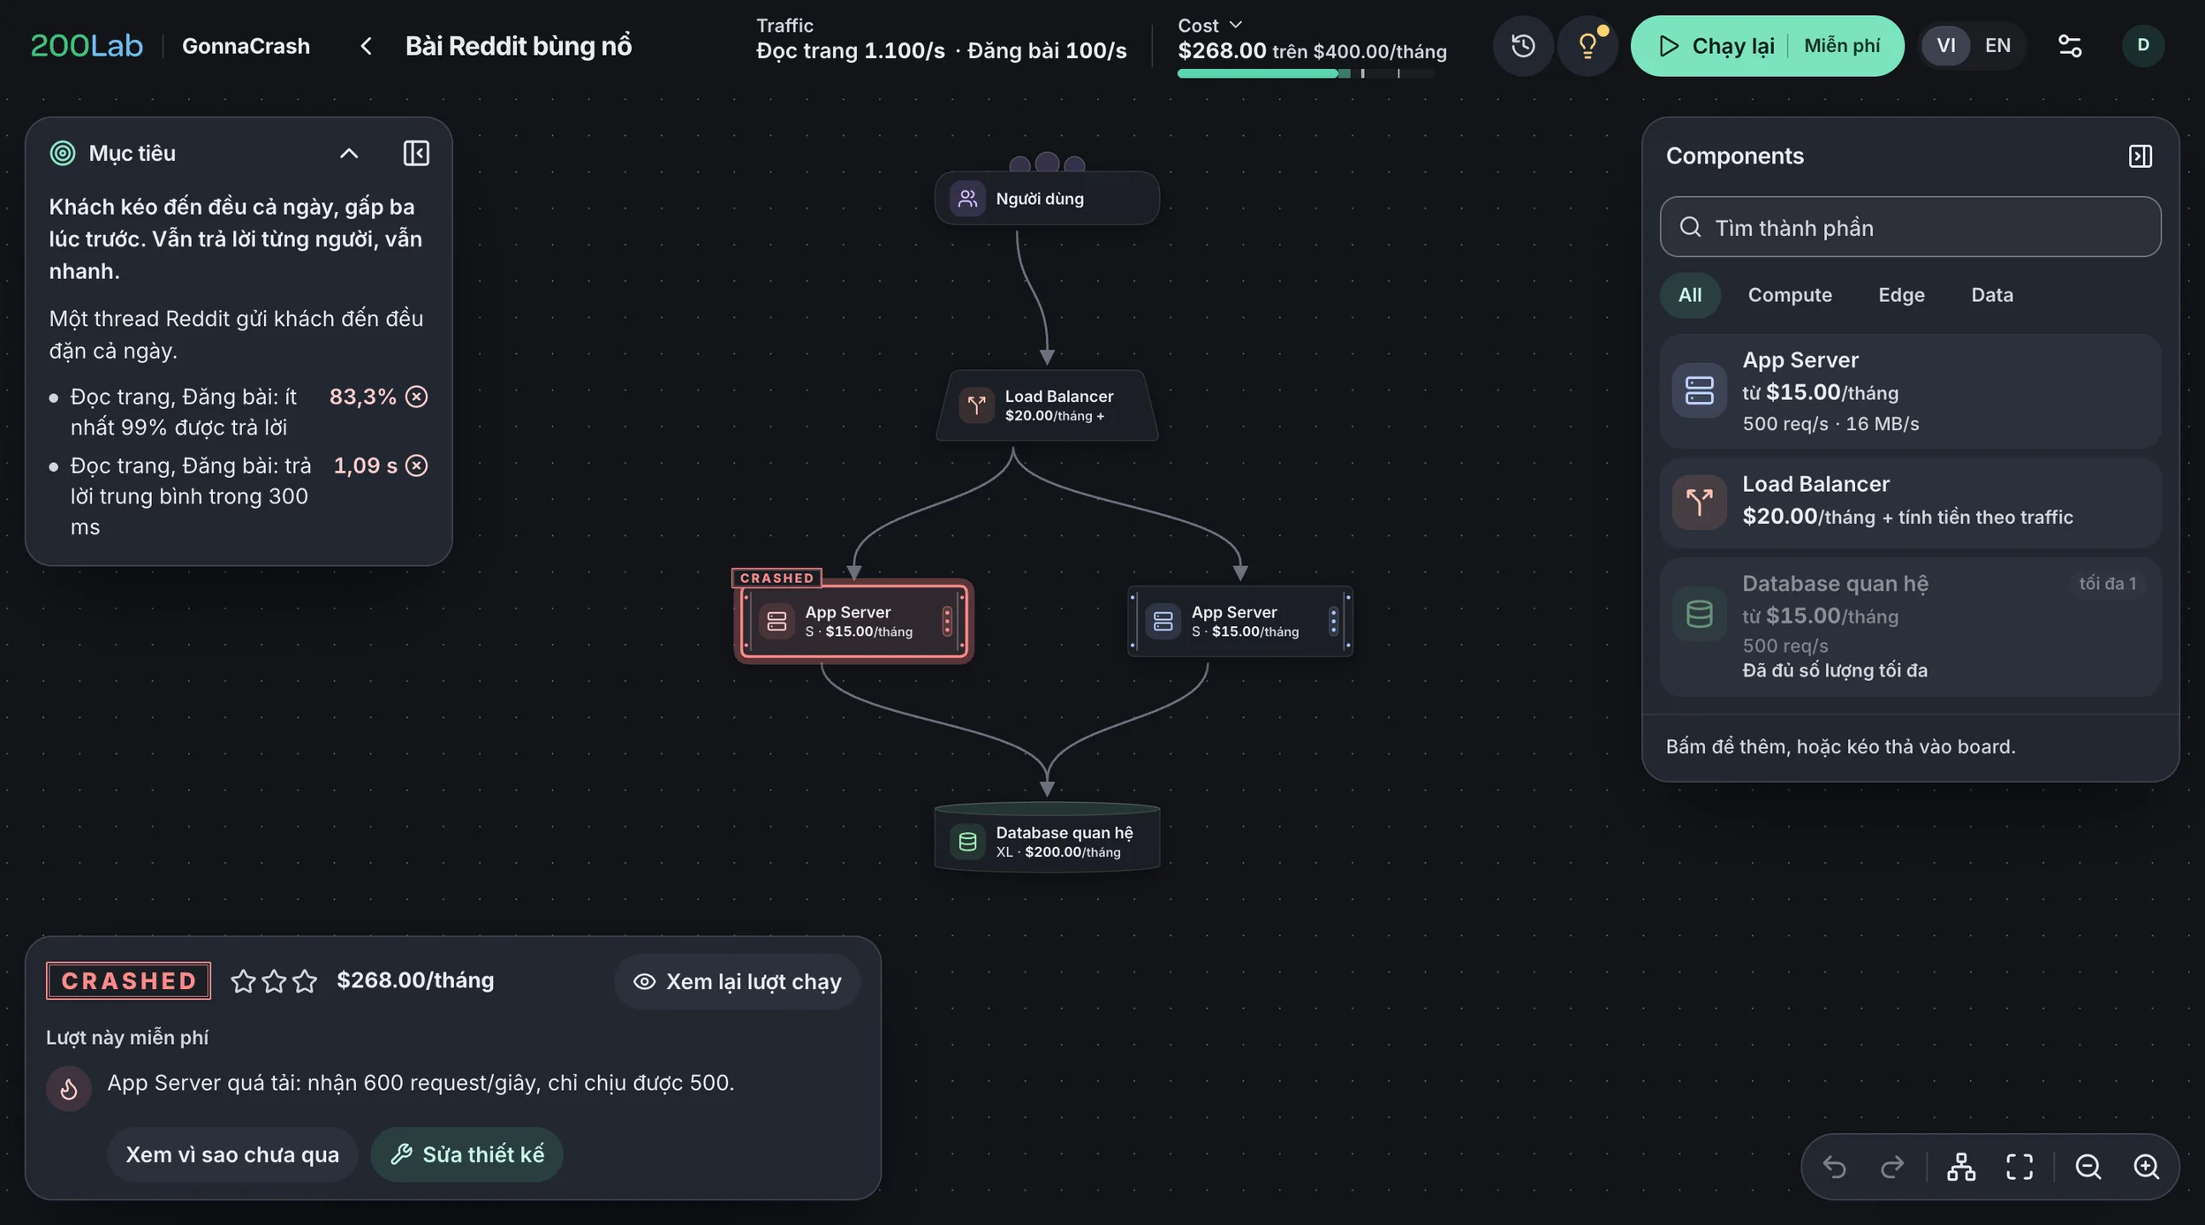Open the crashed App Server options dots
2205x1225 pixels.
[947, 621]
